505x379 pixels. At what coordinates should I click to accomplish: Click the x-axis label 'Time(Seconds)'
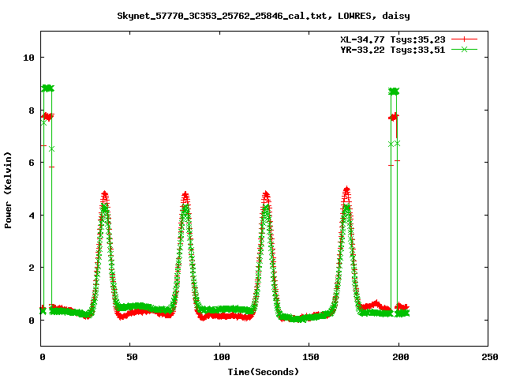tap(264, 372)
